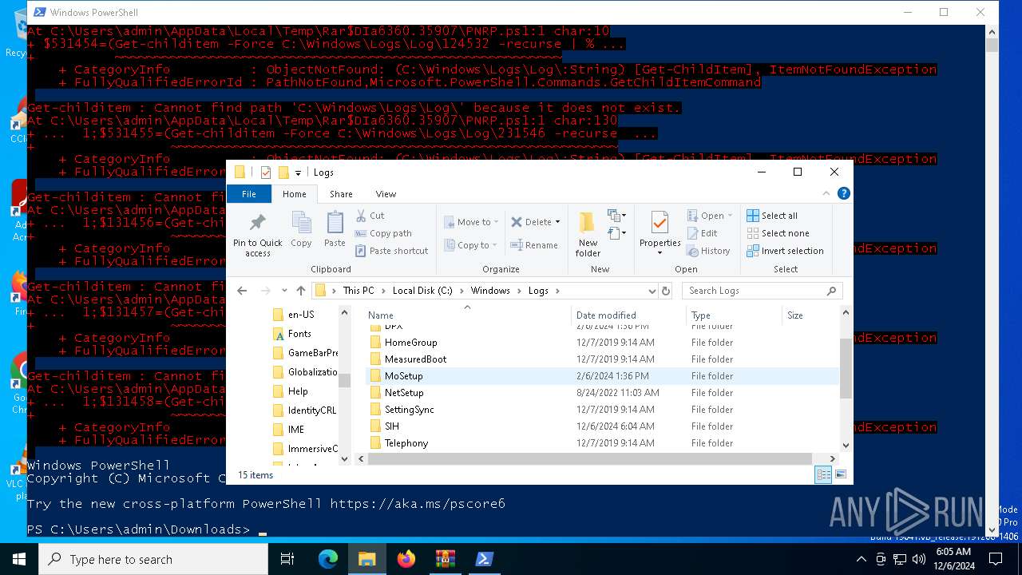
Task: Click the Cut scissors button
Action: 370,216
